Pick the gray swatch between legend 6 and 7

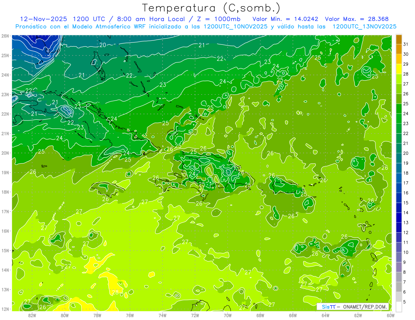(399, 287)
